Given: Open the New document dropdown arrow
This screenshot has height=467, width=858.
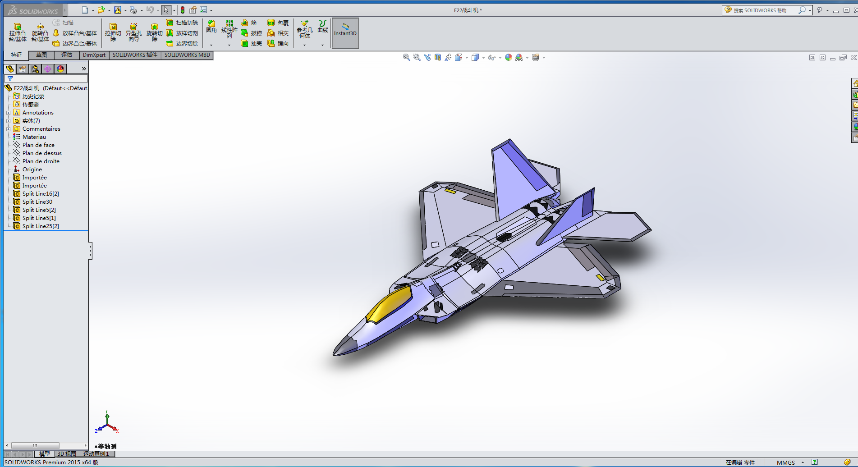Looking at the screenshot, I should click(x=93, y=10).
